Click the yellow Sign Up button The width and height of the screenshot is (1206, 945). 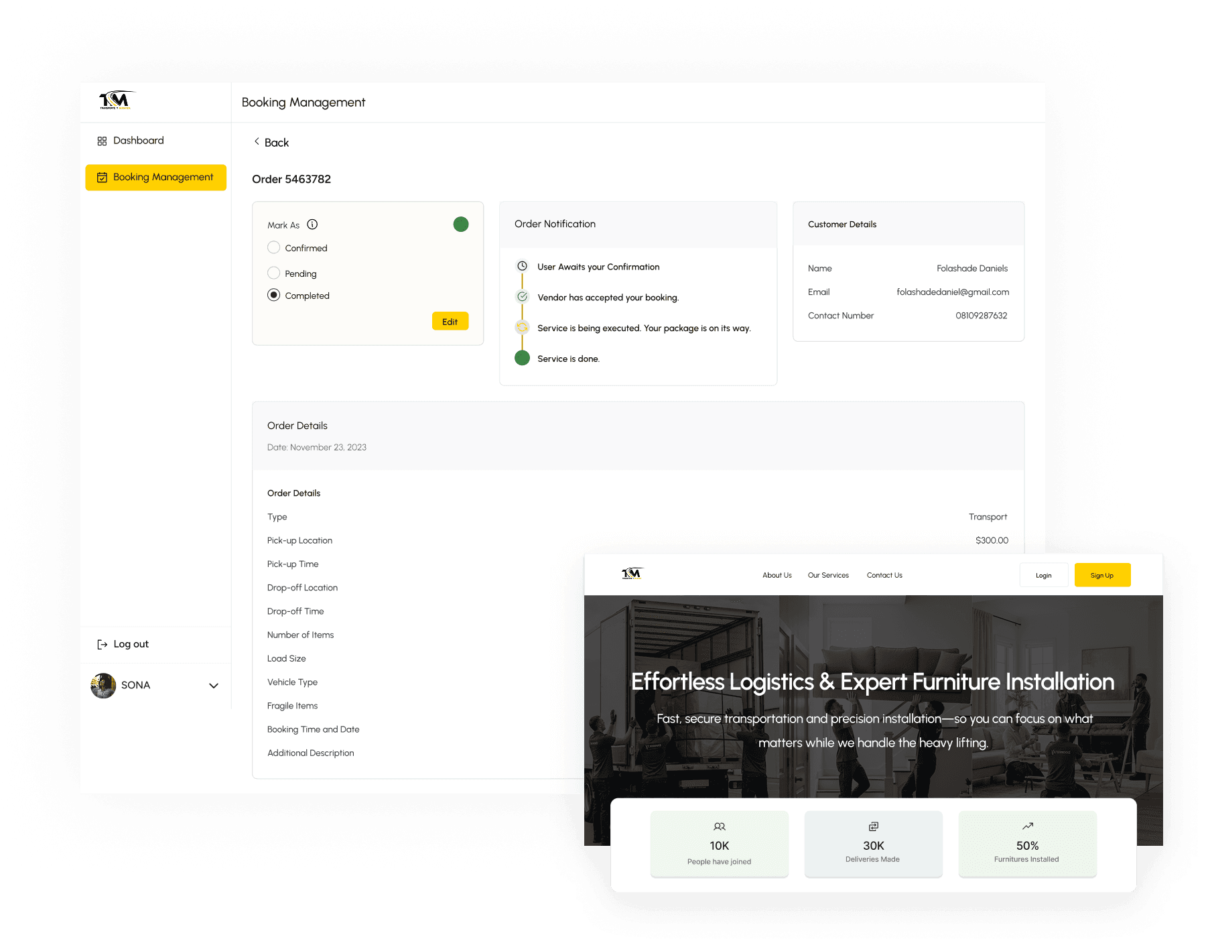(1102, 575)
